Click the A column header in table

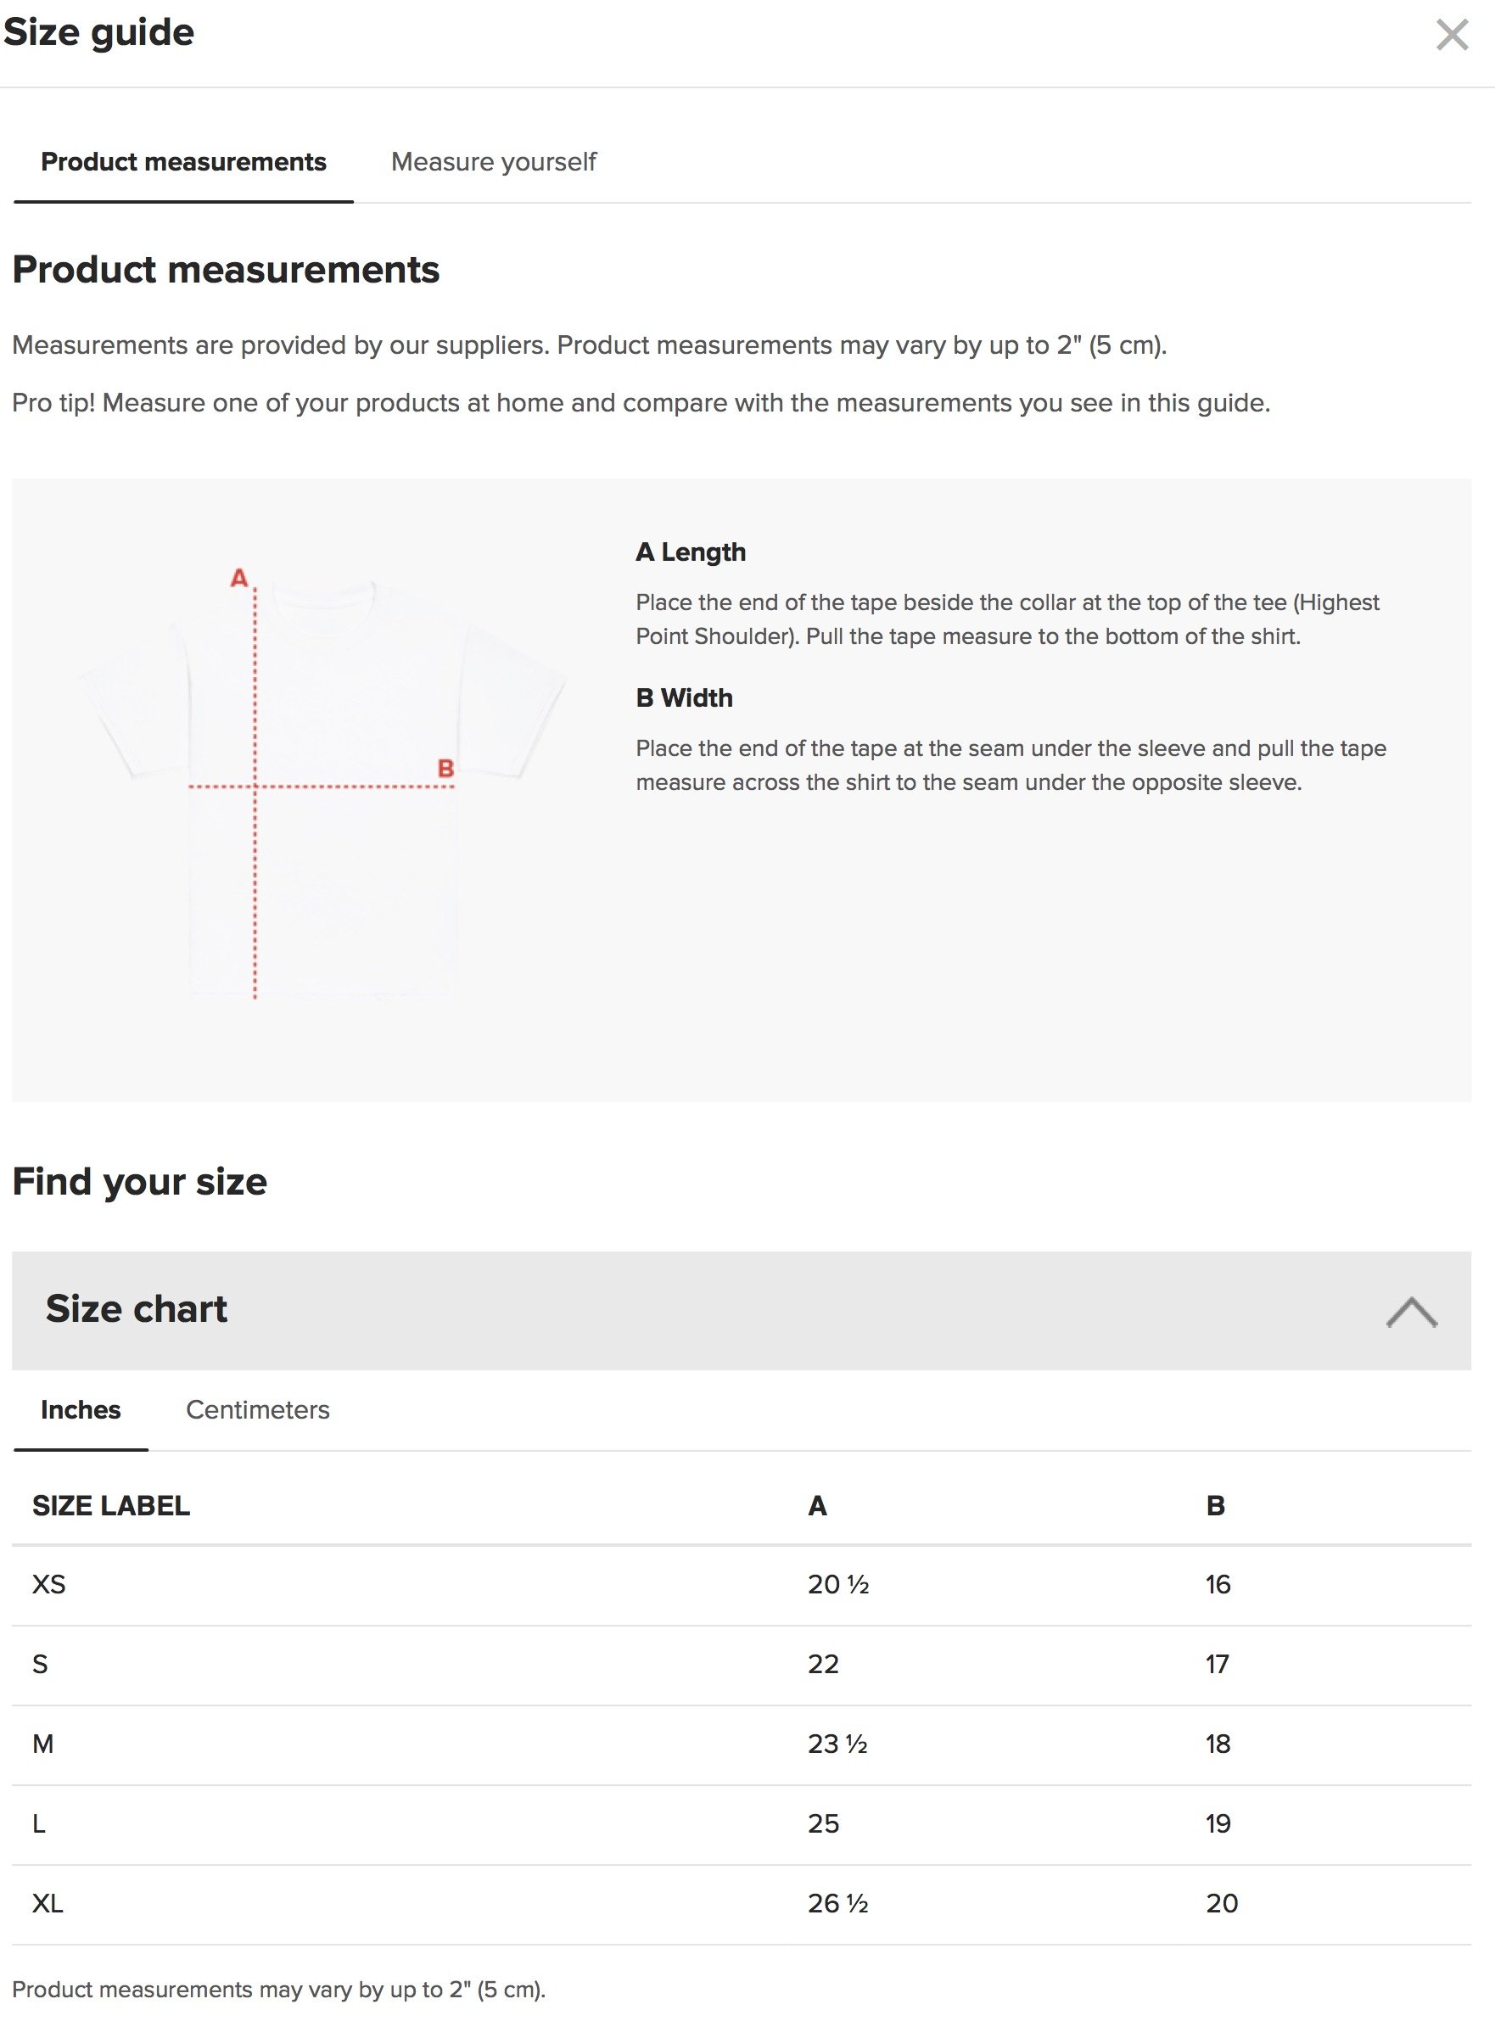(x=817, y=1506)
